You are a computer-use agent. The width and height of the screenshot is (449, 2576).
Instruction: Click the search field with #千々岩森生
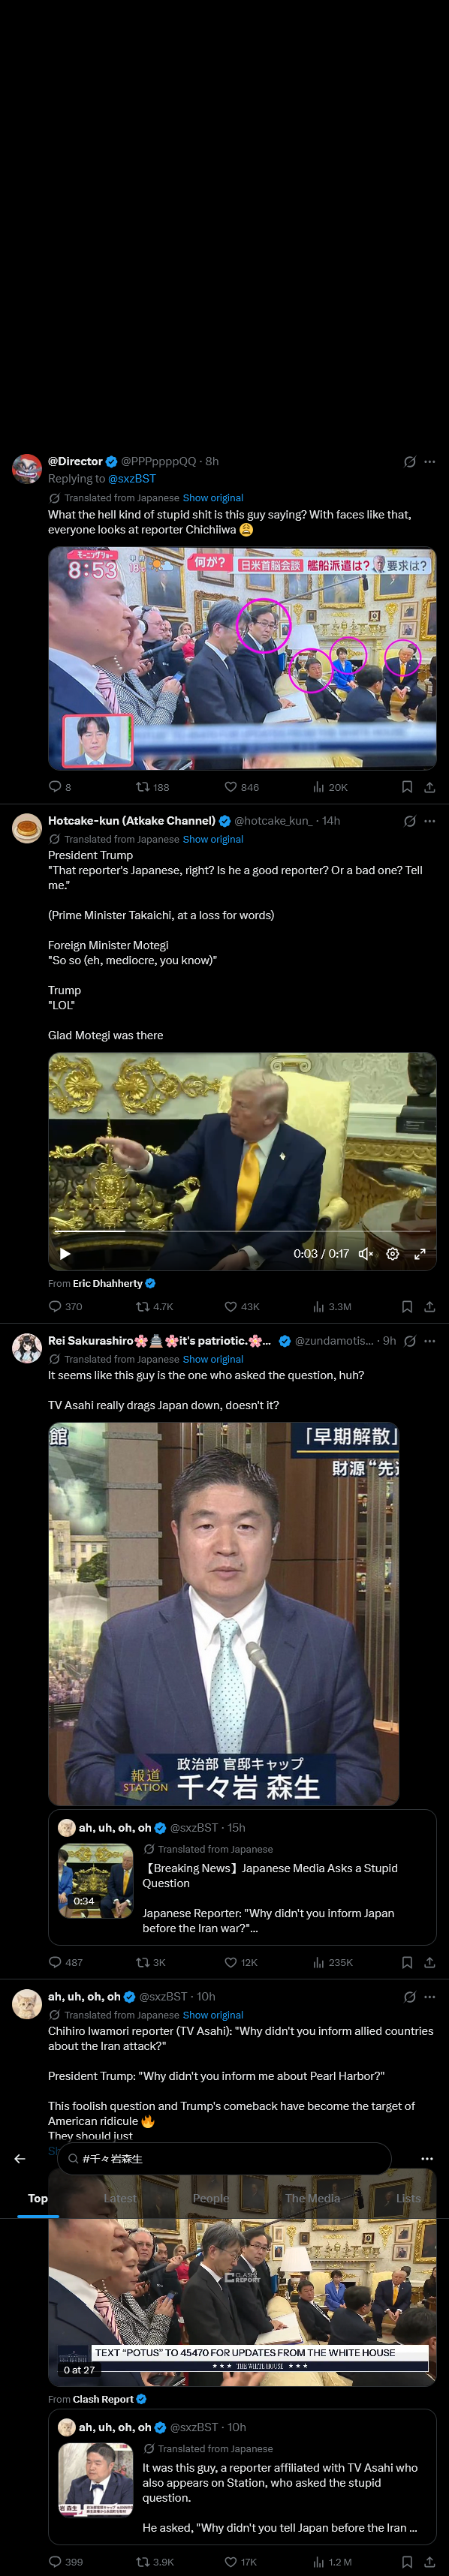coord(224,2158)
